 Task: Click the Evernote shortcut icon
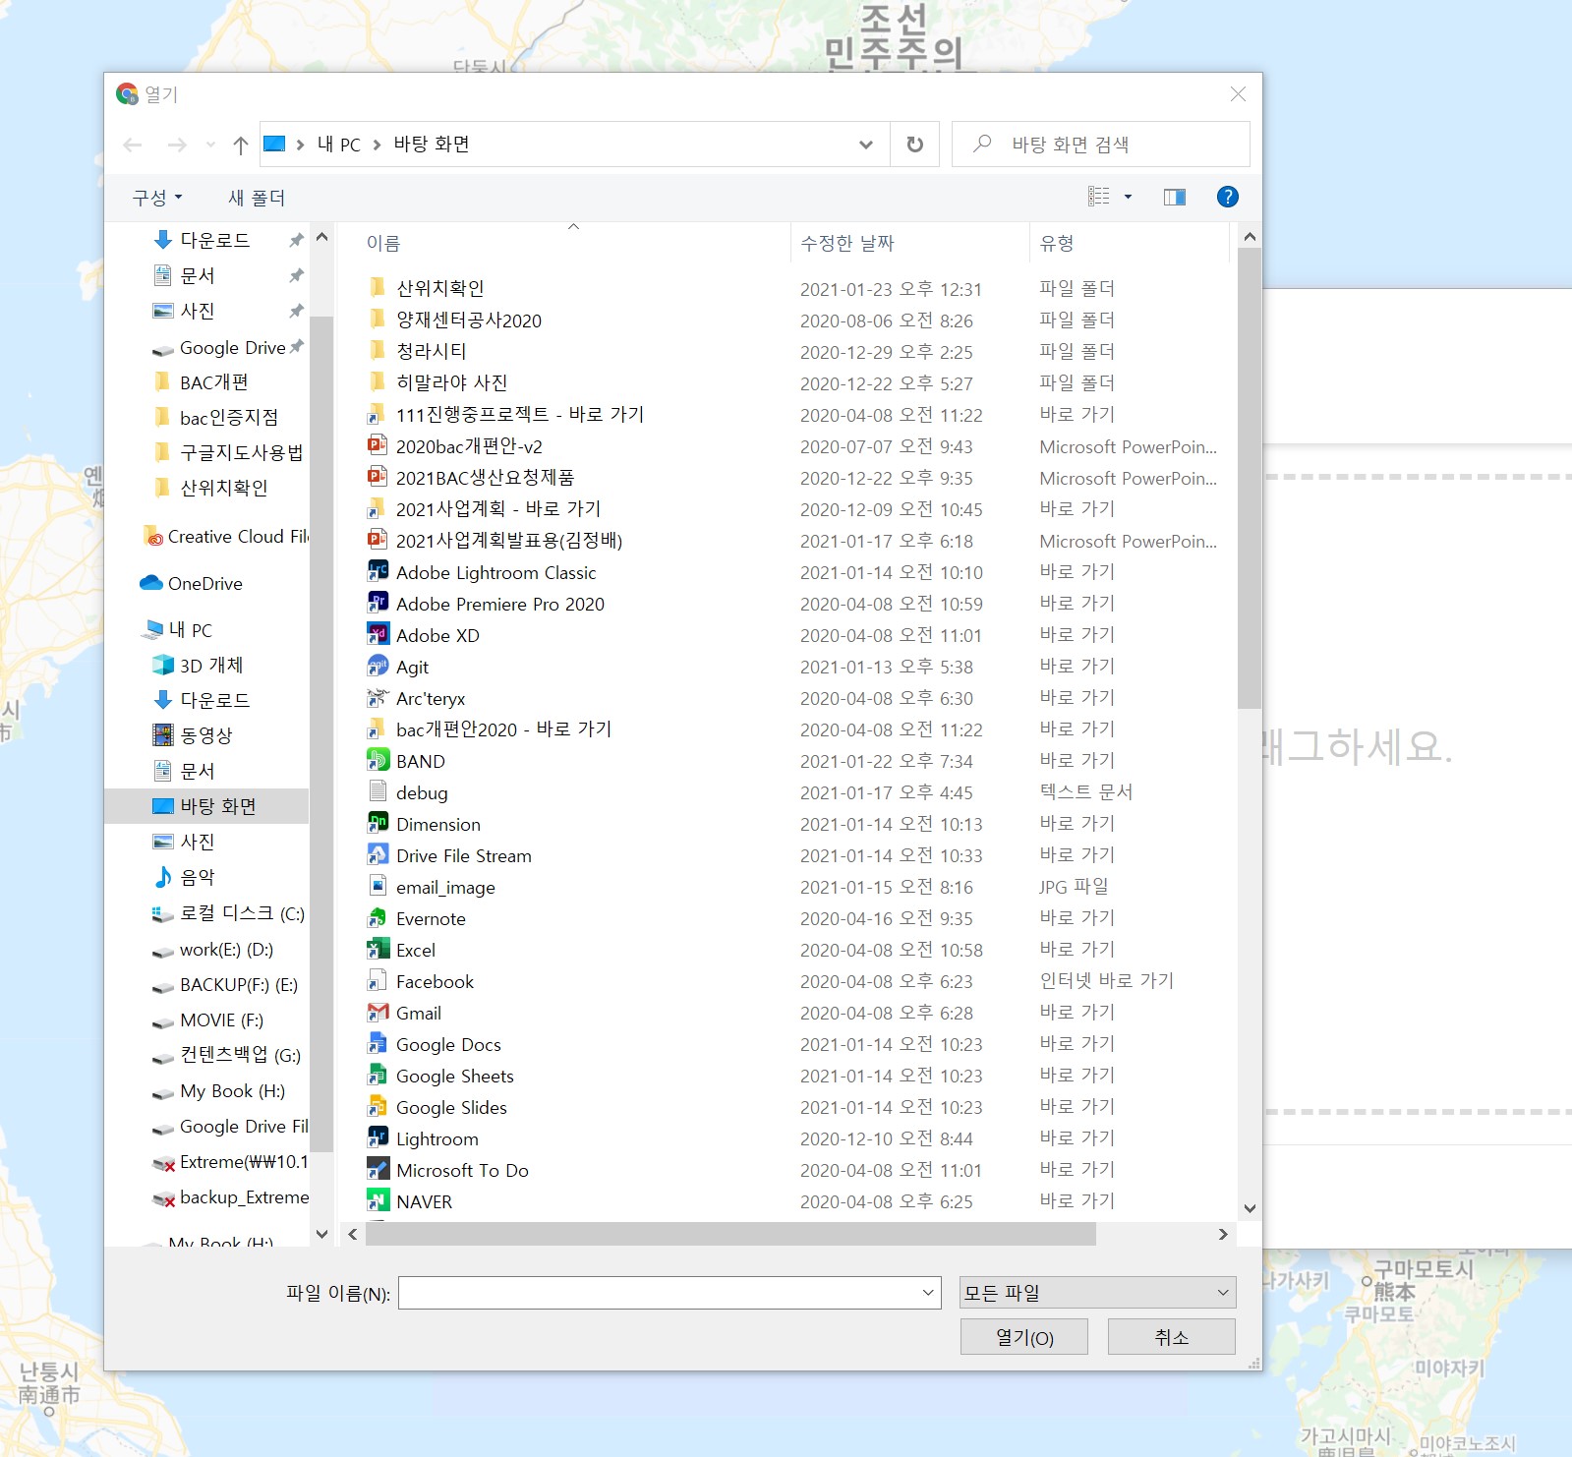[x=378, y=918]
